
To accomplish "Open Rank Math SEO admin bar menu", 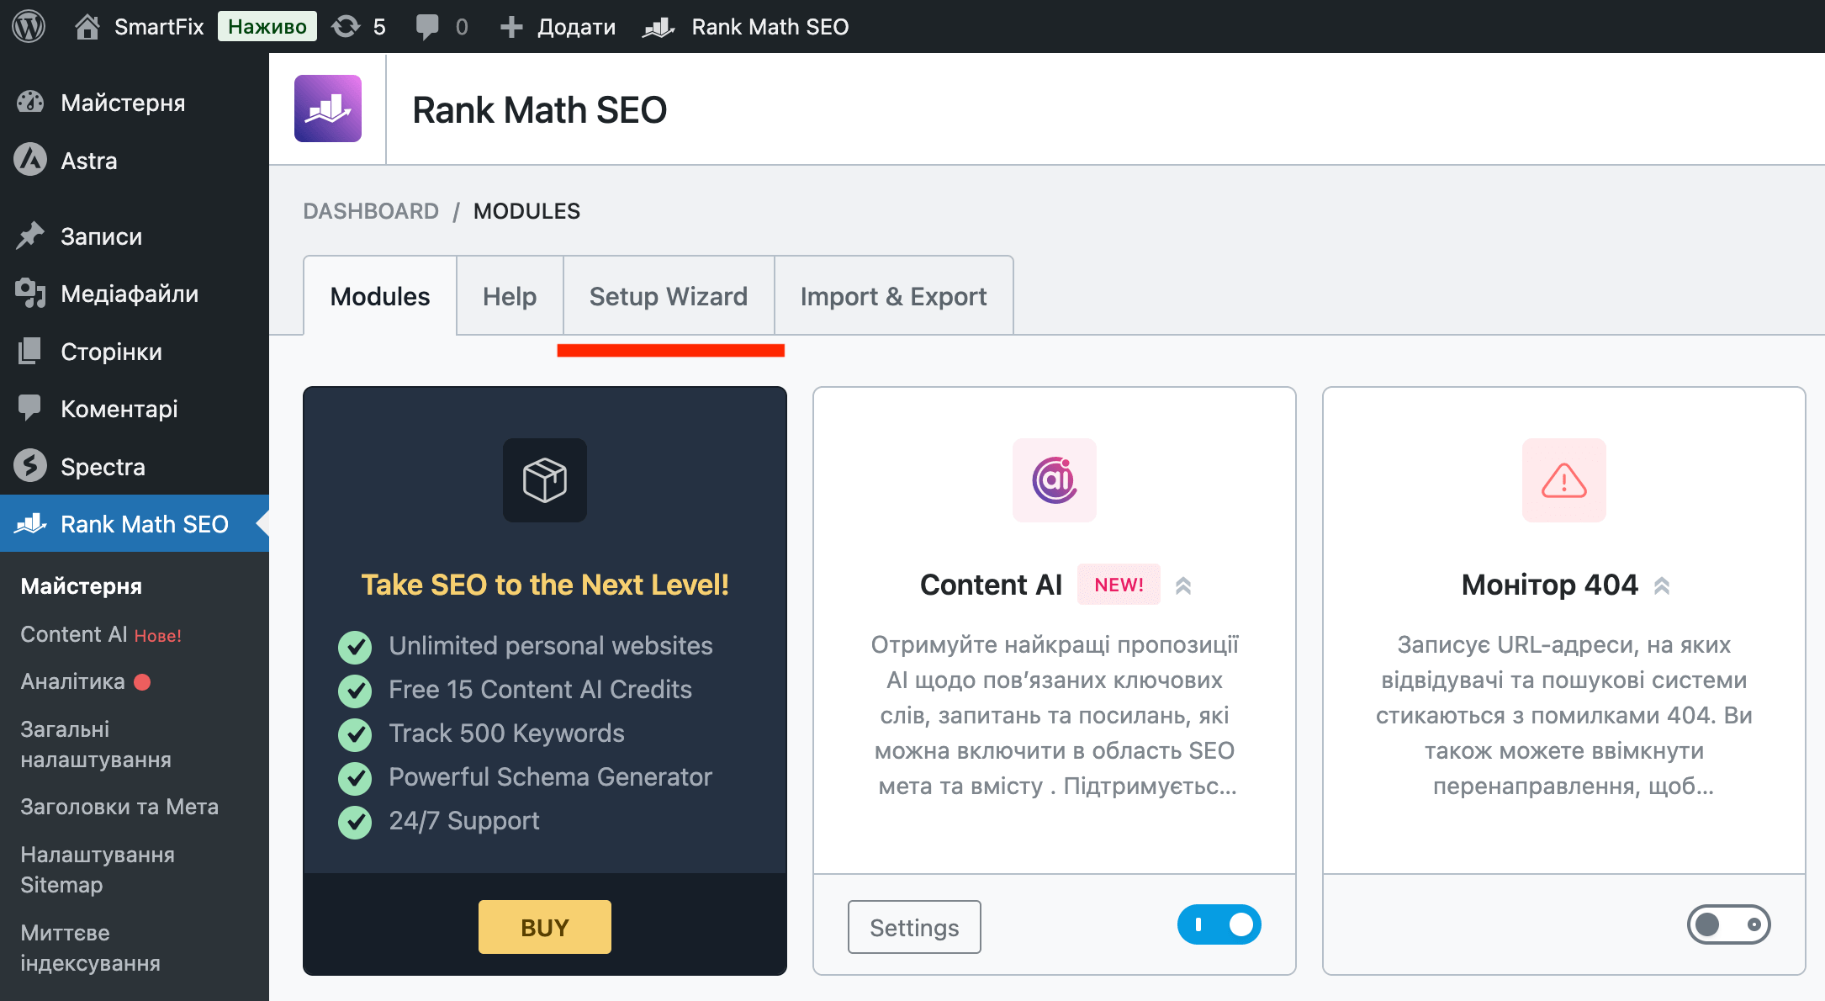I will pyautogui.click(x=746, y=27).
